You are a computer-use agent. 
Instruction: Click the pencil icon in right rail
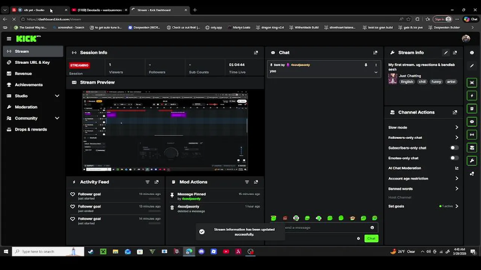472,66
